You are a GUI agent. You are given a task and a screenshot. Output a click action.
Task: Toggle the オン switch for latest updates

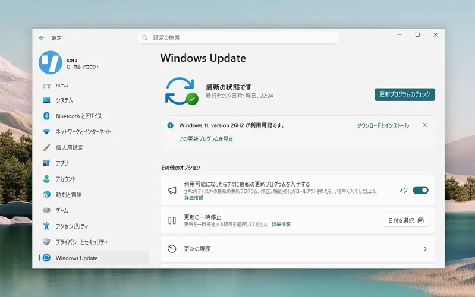[x=420, y=190]
